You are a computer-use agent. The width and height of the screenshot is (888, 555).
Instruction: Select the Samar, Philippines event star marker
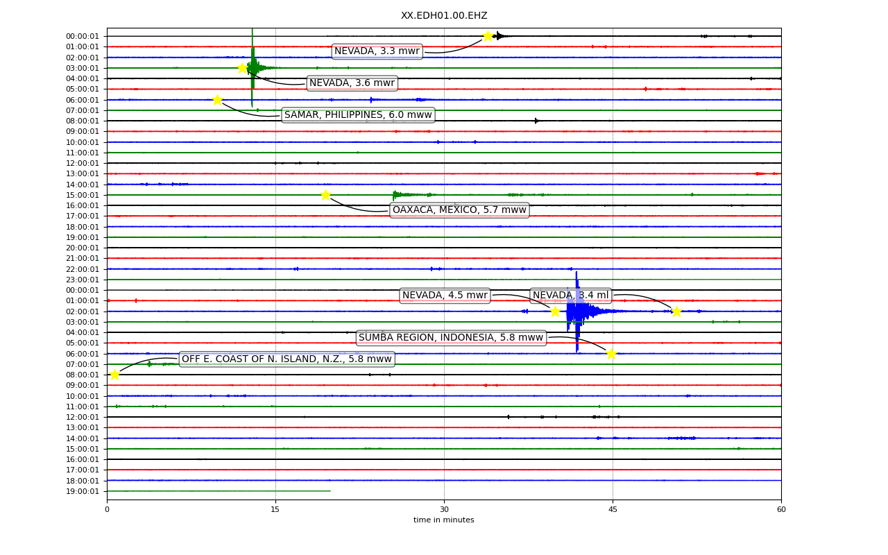[217, 100]
